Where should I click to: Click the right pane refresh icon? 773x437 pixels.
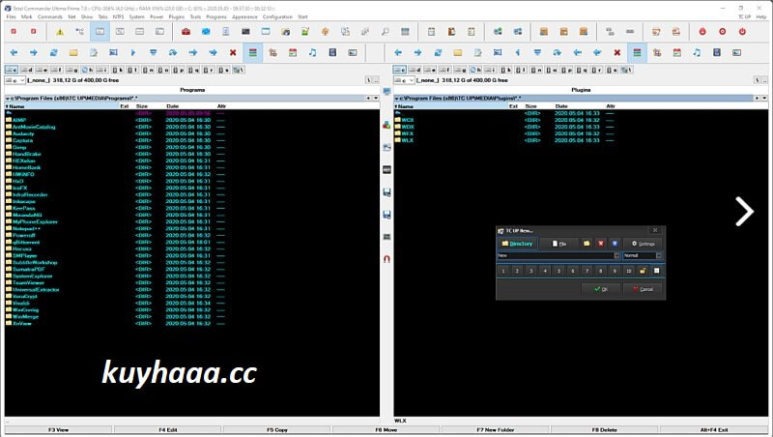(x=438, y=52)
